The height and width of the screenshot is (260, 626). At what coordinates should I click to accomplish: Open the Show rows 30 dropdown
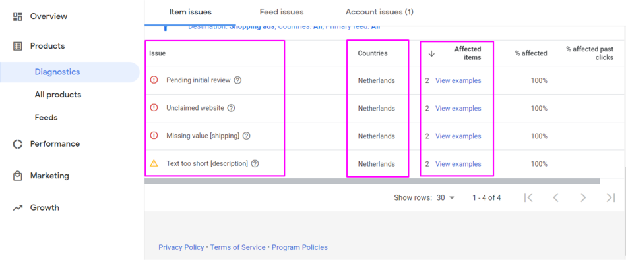pyautogui.click(x=445, y=197)
